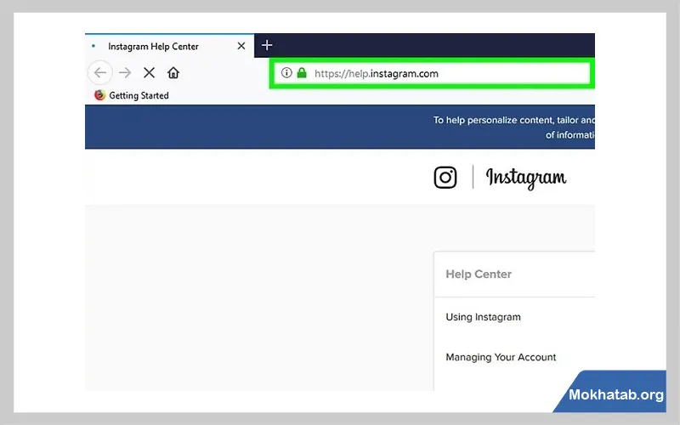Click the Instagram wordmark logo
Image resolution: width=680 pixels, height=425 pixels.
525,177
